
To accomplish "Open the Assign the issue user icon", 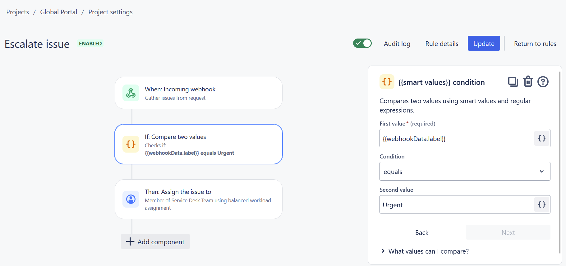I will pyautogui.click(x=131, y=199).
